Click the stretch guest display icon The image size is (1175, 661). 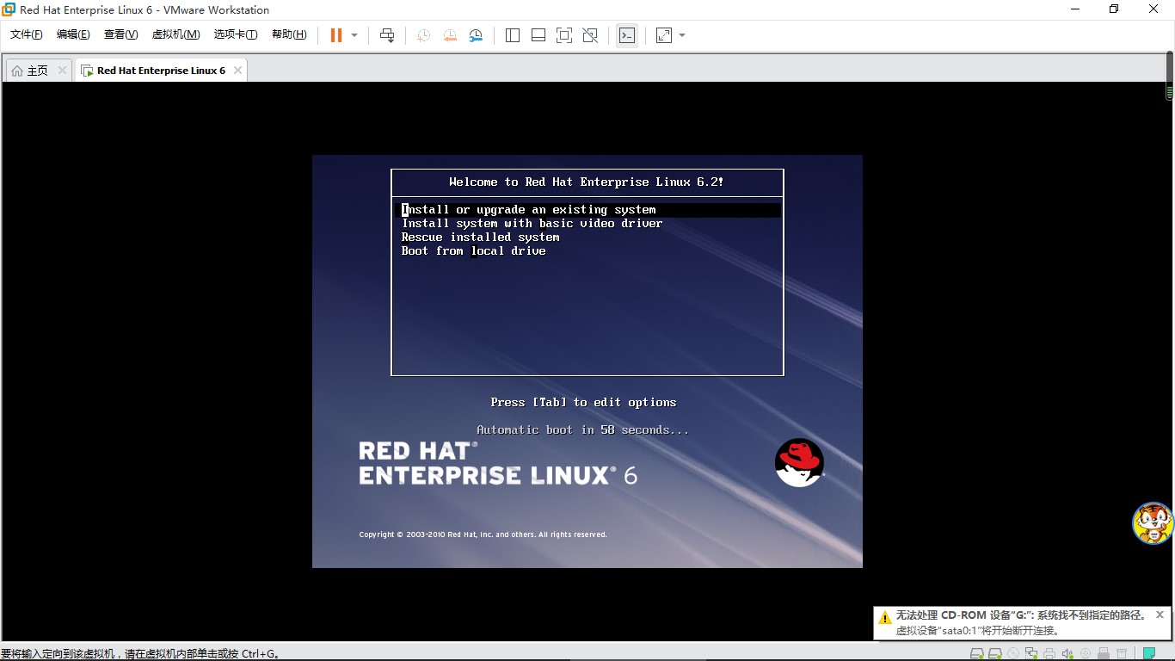pyautogui.click(x=664, y=35)
